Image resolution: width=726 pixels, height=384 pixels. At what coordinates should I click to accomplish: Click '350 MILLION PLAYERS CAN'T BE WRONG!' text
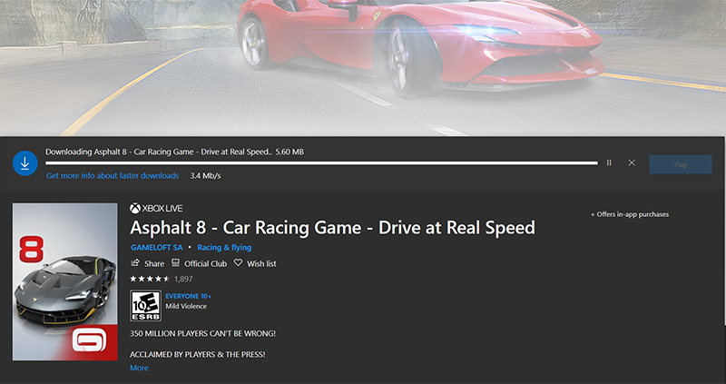[202, 333]
